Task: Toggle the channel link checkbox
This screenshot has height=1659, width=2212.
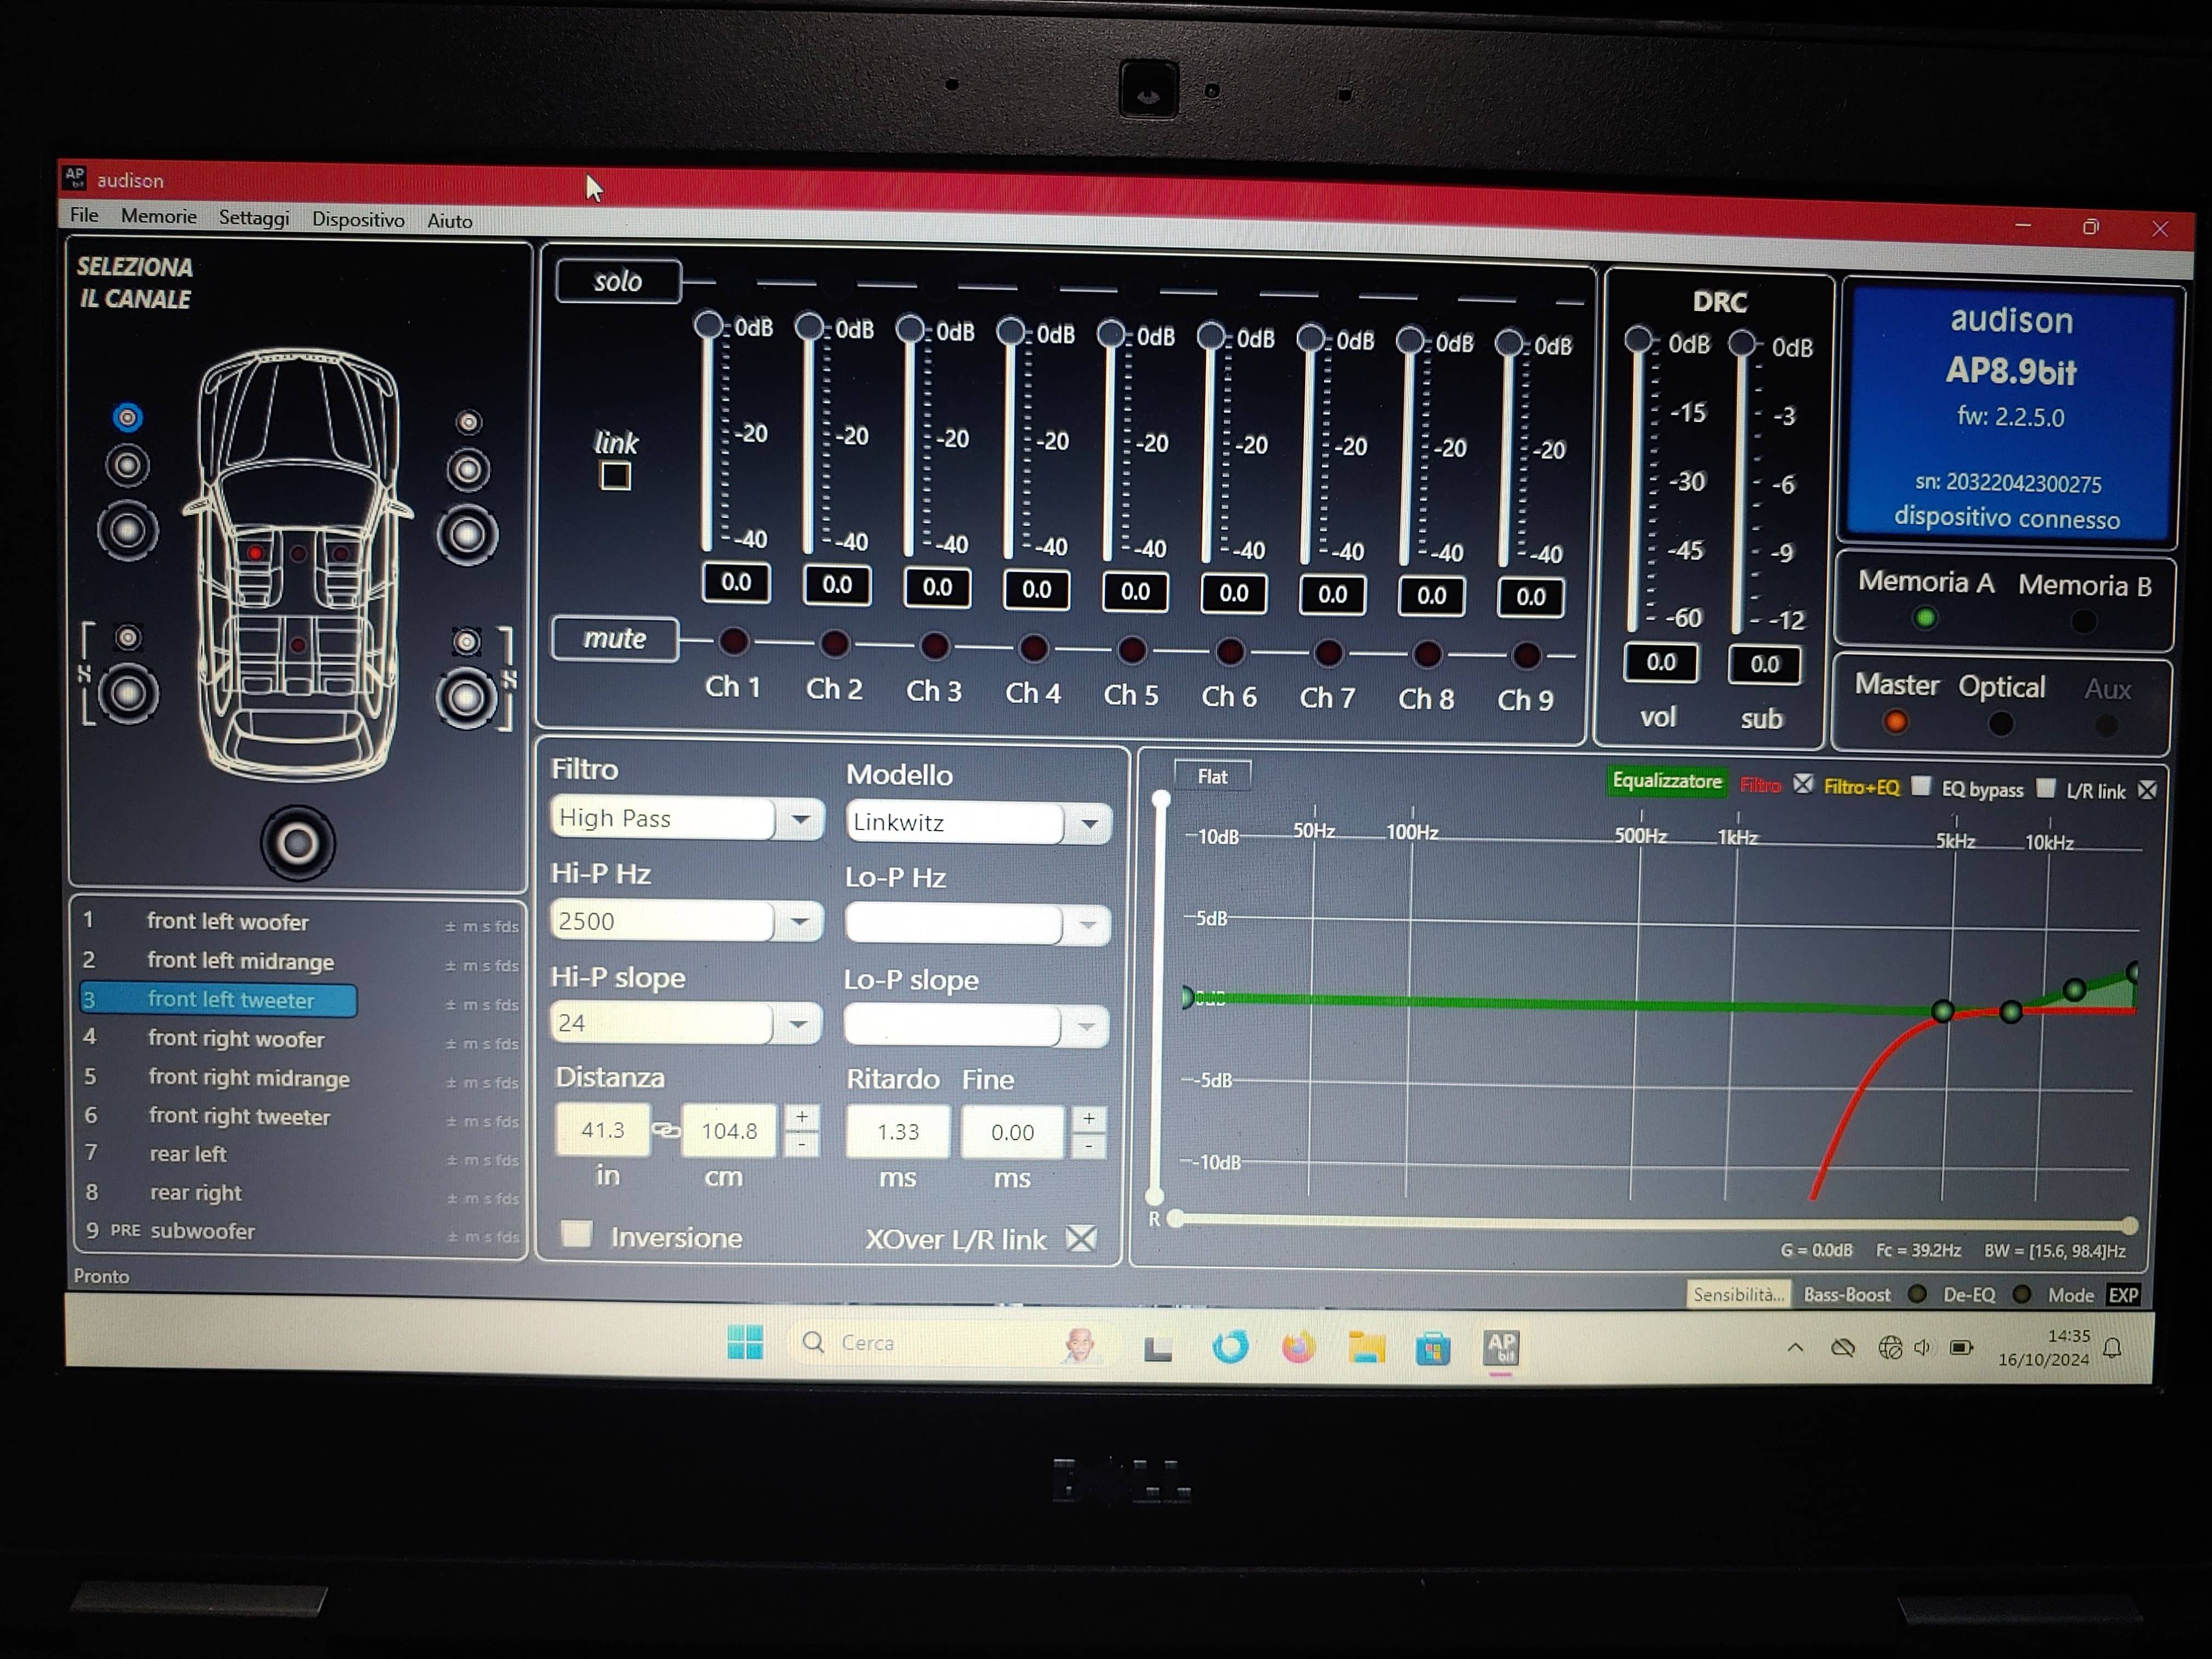Action: tap(615, 476)
